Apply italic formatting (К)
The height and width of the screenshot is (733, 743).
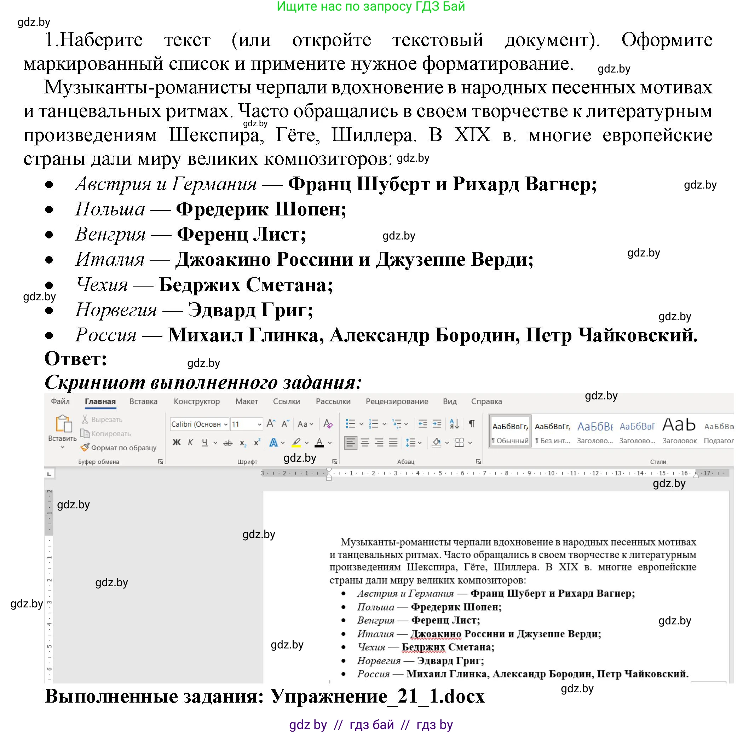pyautogui.click(x=191, y=443)
